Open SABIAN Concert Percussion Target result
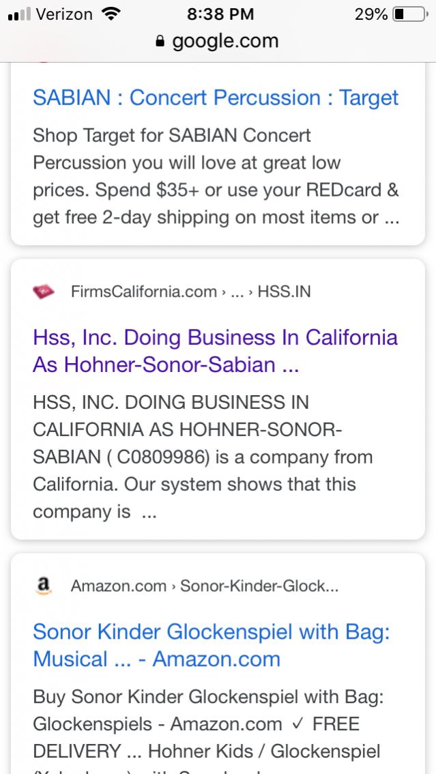Viewport: 436px width, 774px height. pyautogui.click(x=216, y=98)
